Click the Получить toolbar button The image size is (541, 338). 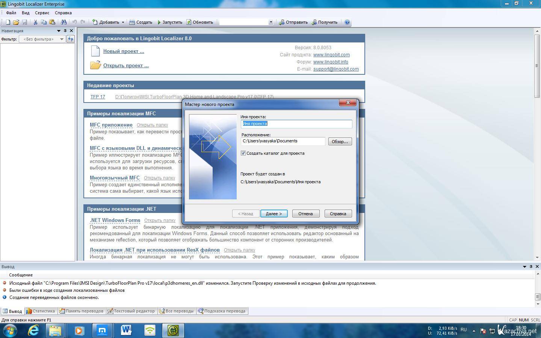click(325, 22)
